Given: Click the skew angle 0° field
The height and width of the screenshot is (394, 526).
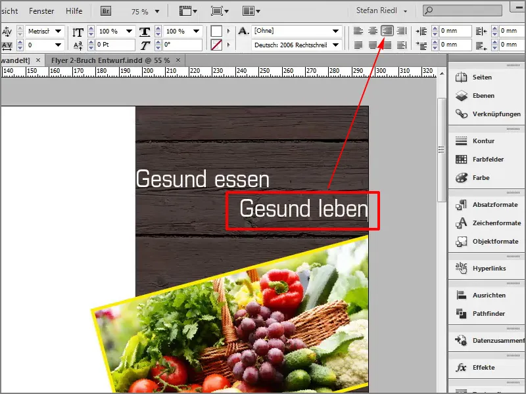Looking at the screenshot, I should tap(183, 45).
